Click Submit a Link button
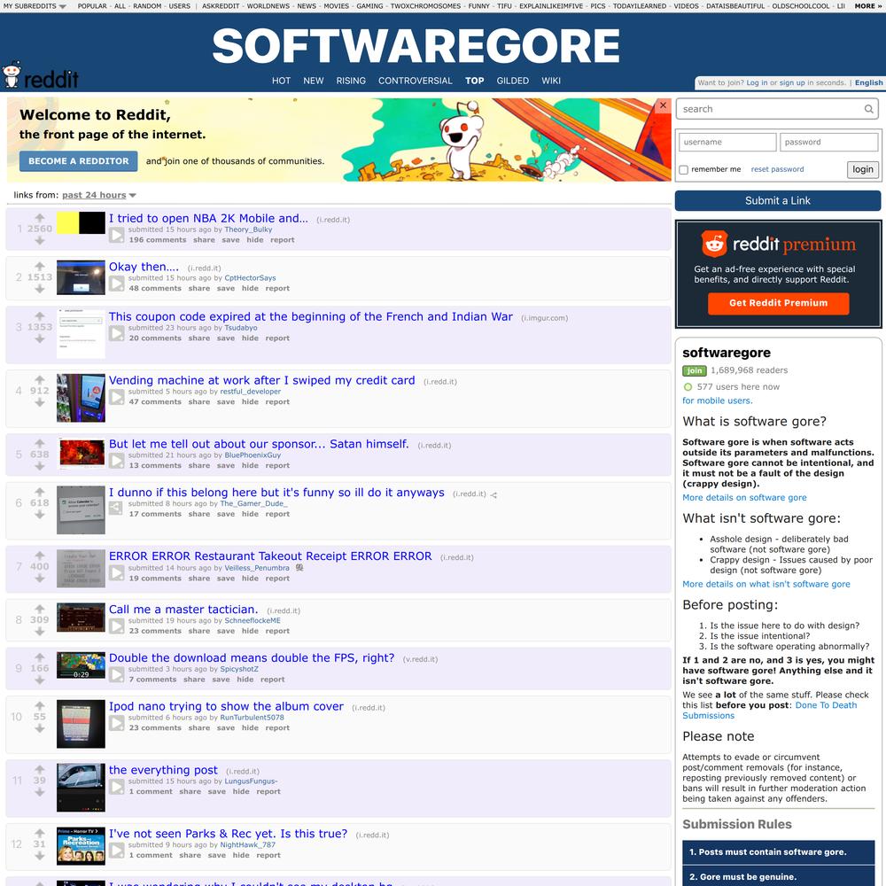 pyautogui.click(x=778, y=200)
